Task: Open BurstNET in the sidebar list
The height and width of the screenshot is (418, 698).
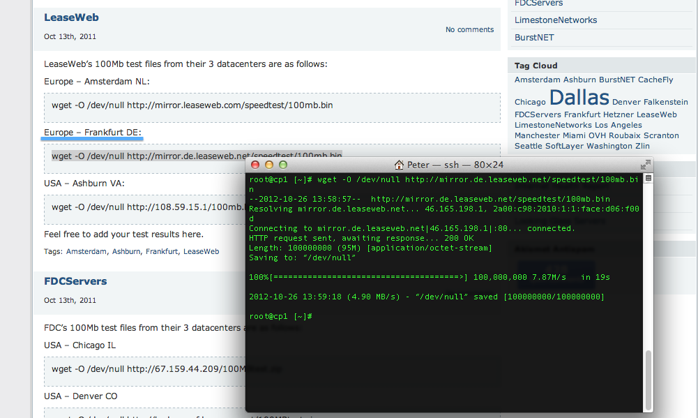Action: 534,38
